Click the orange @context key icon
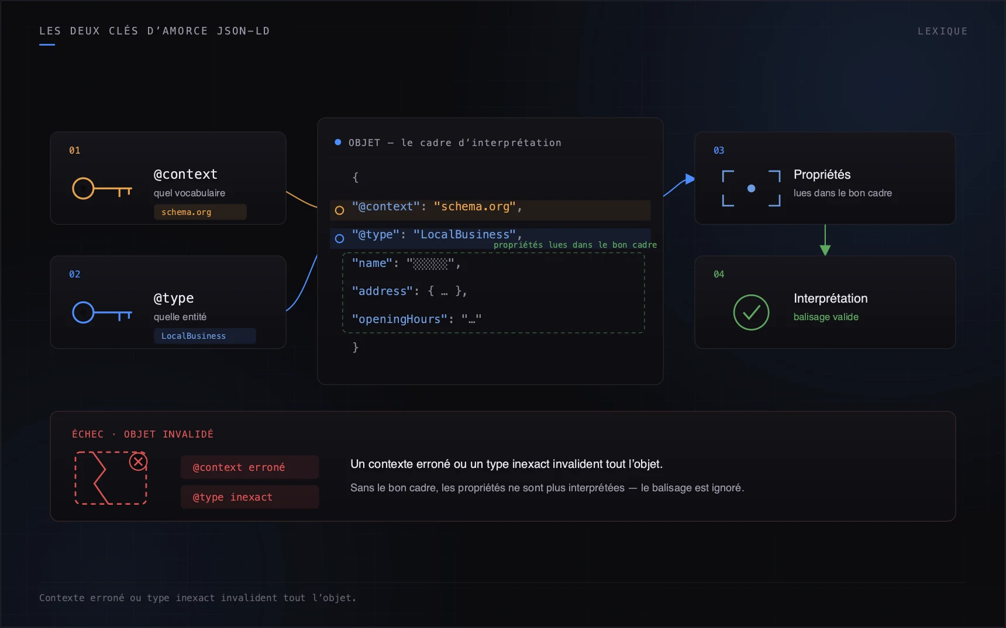 point(102,188)
